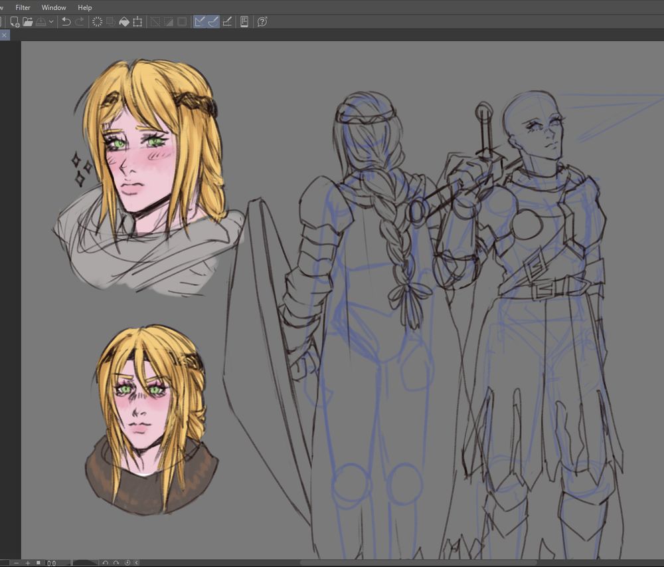This screenshot has height=567, width=664.
Task: Click the New canvas icon
Action: (15, 22)
